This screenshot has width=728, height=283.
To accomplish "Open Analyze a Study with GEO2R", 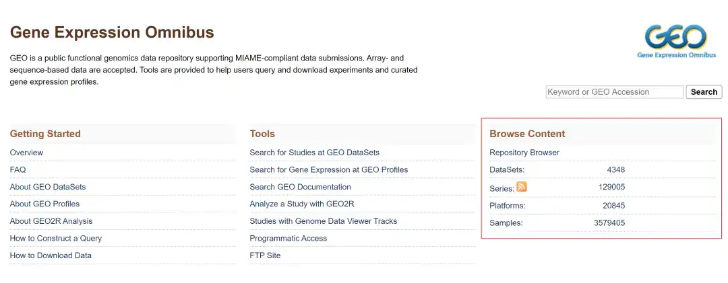I will click(x=302, y=204).
